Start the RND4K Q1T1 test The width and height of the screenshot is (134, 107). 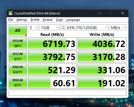click(18, 83)
